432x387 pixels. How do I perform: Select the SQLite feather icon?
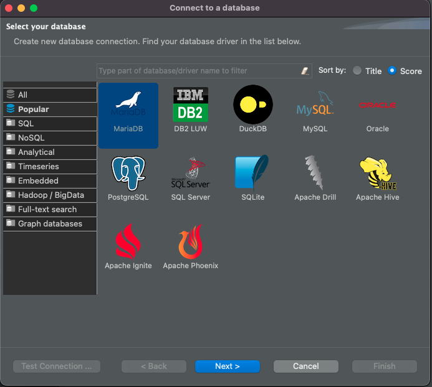[253, 172]
